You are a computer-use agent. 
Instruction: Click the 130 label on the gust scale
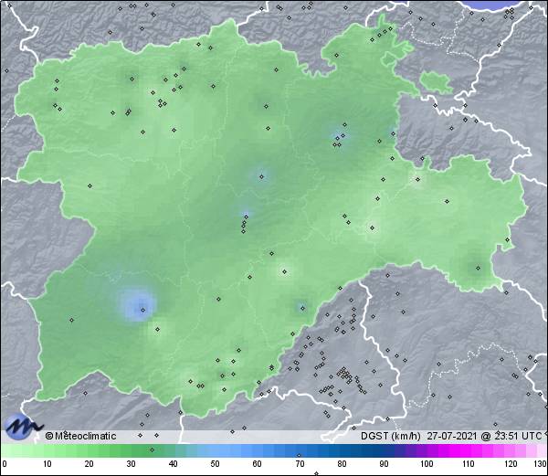(541, 464)
